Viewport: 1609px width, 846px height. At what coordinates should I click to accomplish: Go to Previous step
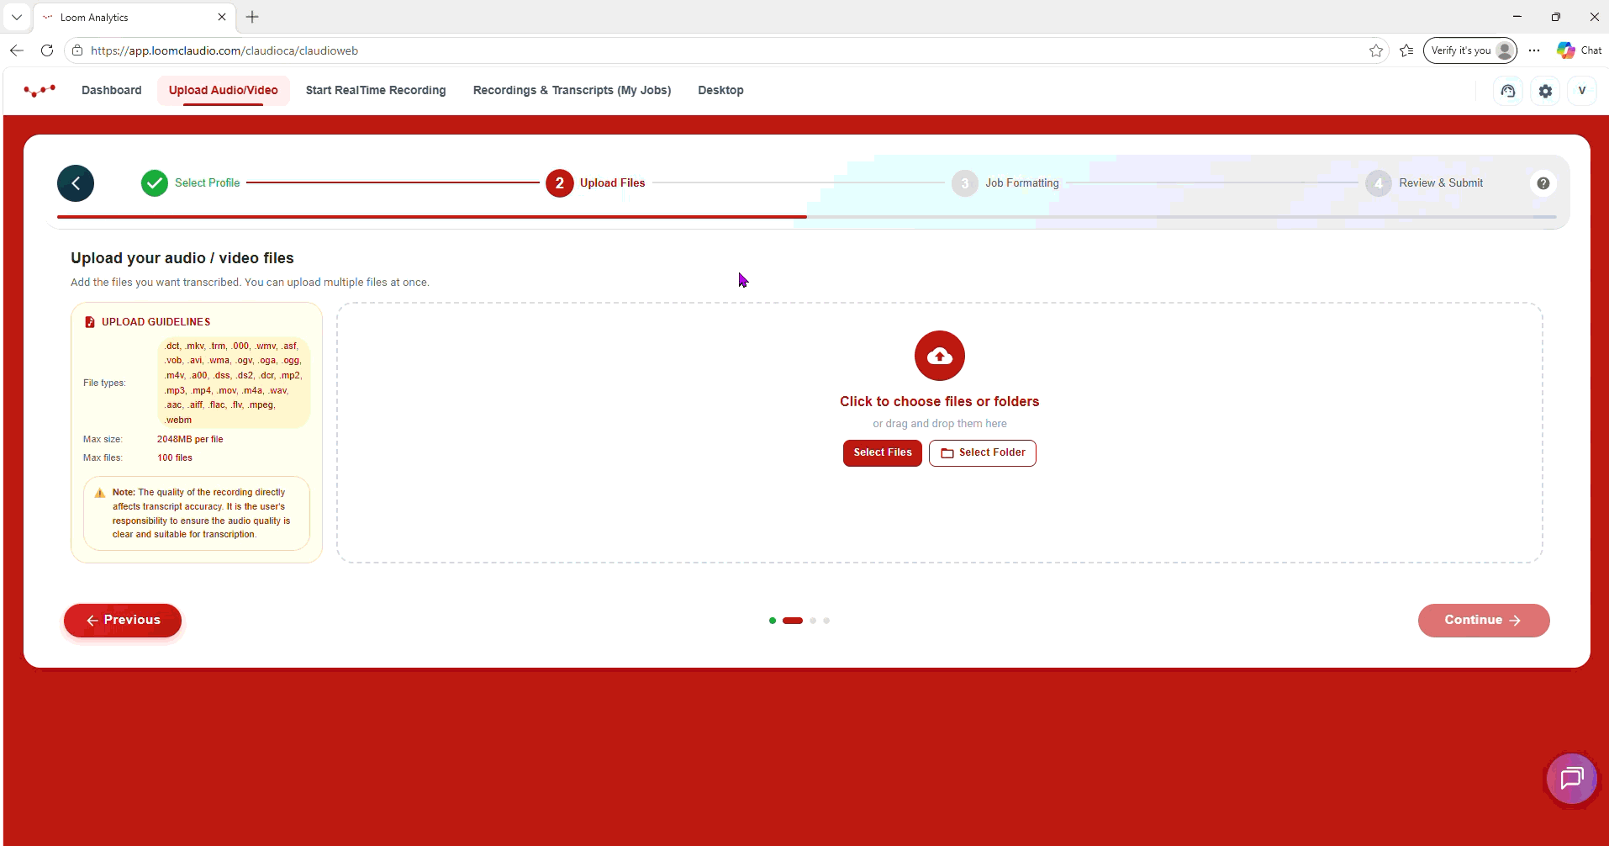123,620
